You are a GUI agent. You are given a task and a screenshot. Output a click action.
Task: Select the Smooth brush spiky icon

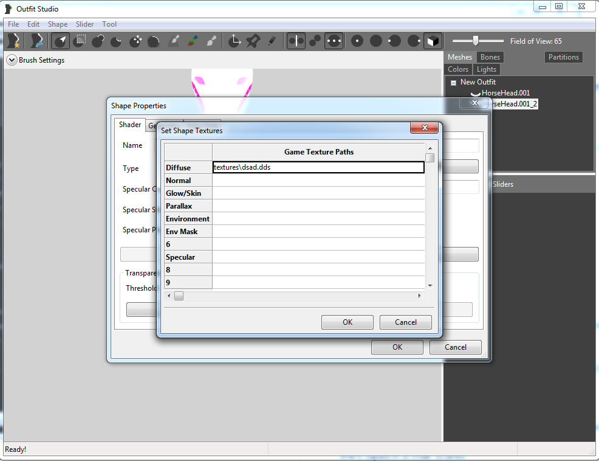click(x=154, y=41)
